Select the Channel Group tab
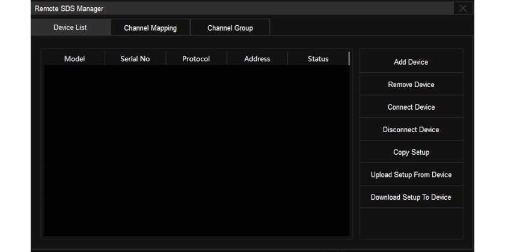 click(x=230, y=28)
